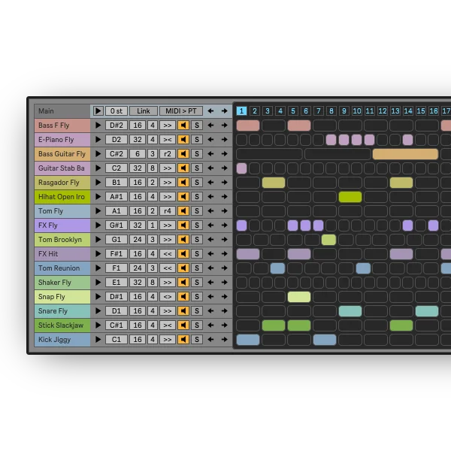Toggle bright green step of Hihat Open Iro
Viewport: 451px width, 451px height.
[350, 197]
